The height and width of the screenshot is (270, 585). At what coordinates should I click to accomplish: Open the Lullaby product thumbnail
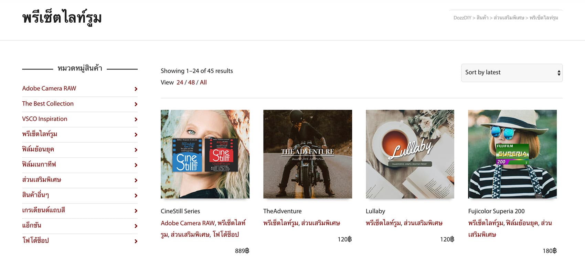(x=410, y=154)
